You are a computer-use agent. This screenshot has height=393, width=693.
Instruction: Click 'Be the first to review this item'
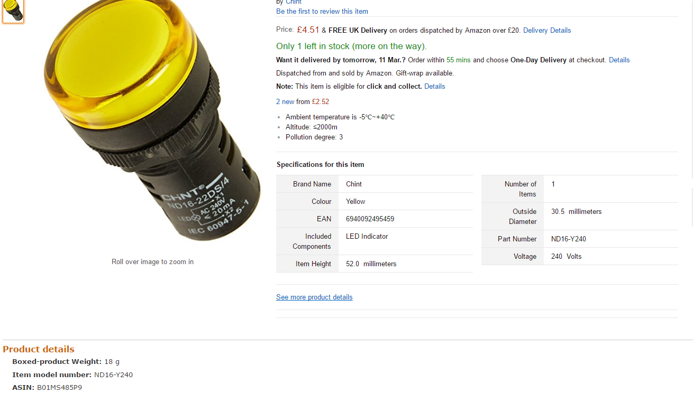pyautogui.click(x=322, y=11)
